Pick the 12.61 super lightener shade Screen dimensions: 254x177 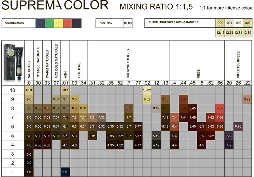[x=229, y=33]
